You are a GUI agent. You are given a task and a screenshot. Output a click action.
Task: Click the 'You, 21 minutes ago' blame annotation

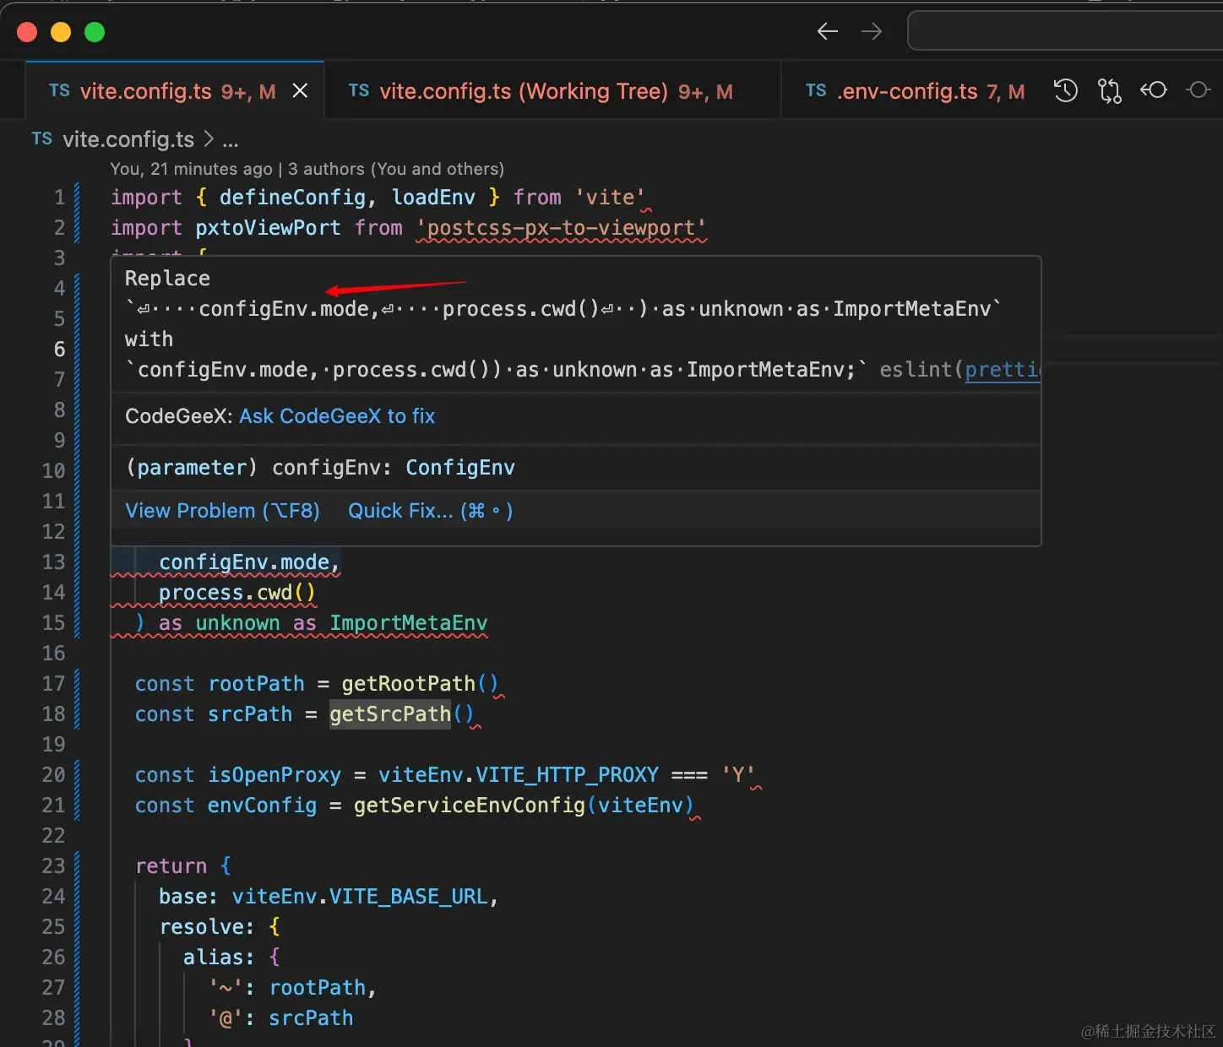pyautogui.click(x=191, y=169)
